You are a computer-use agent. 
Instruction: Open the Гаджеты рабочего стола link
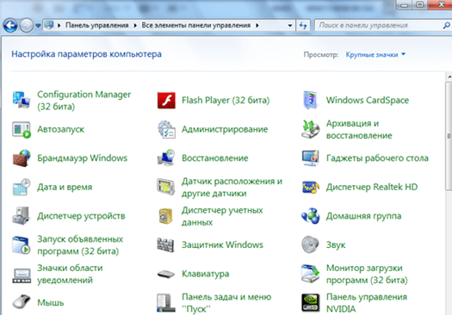377,158
